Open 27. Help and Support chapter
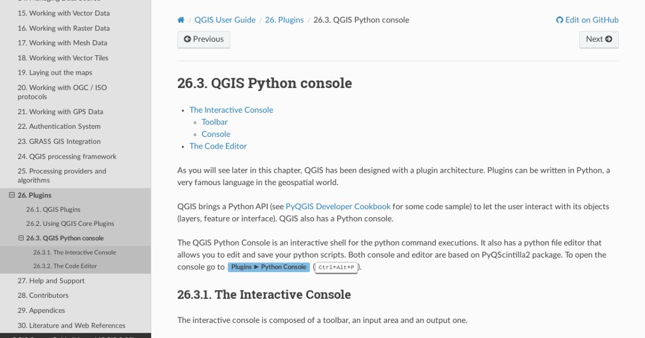 [x=51, y=281]
